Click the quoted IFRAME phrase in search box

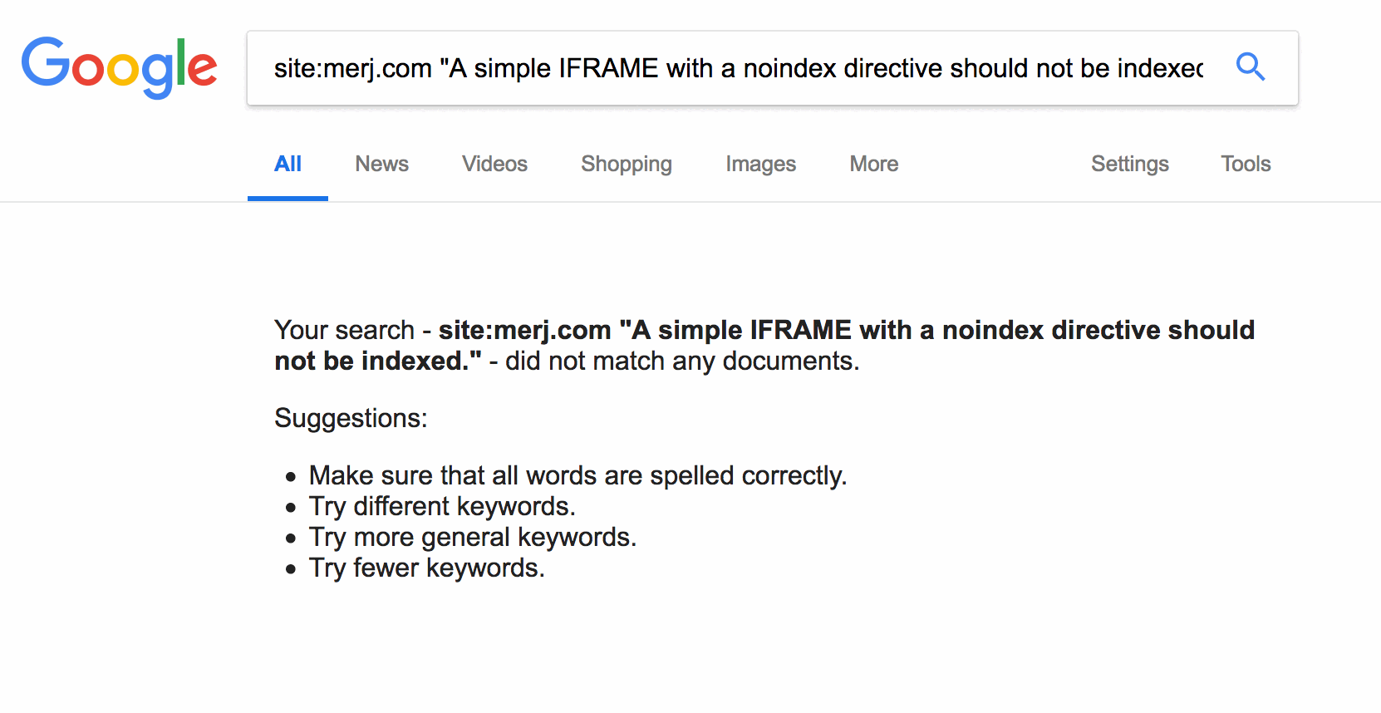click(x=823, y=68)
